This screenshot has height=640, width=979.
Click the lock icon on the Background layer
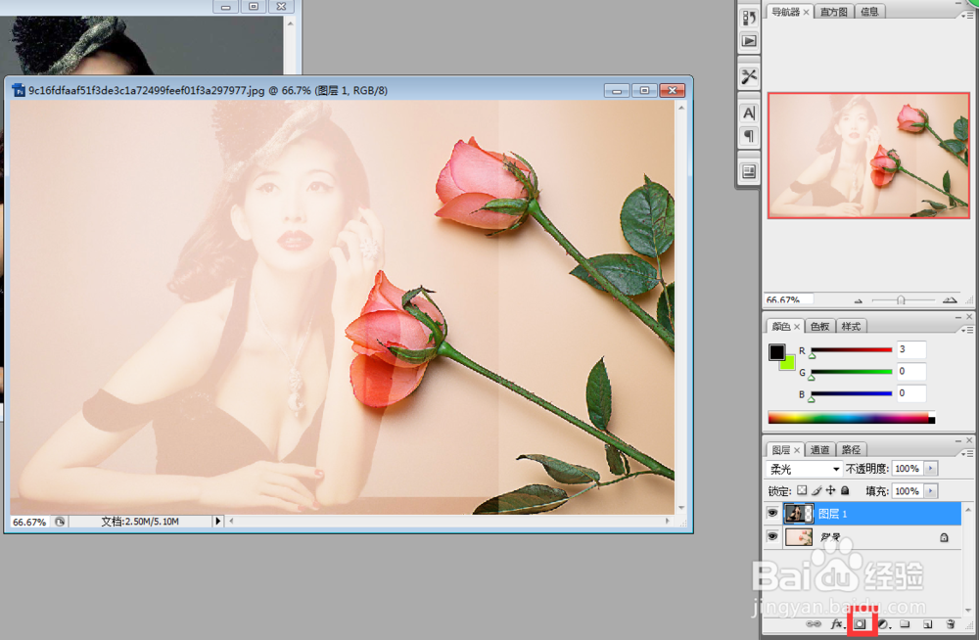(x=944, y=537)
